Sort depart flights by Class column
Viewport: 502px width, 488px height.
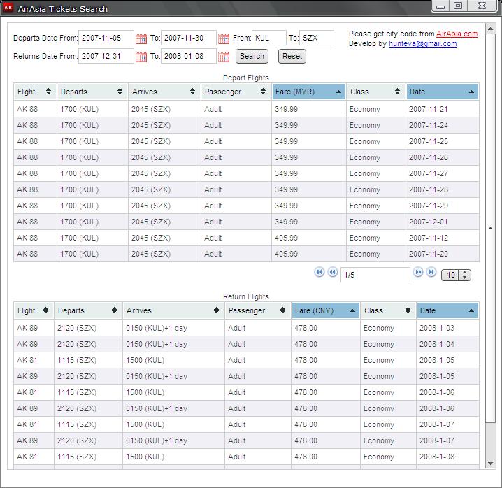(x=376, y=92)
